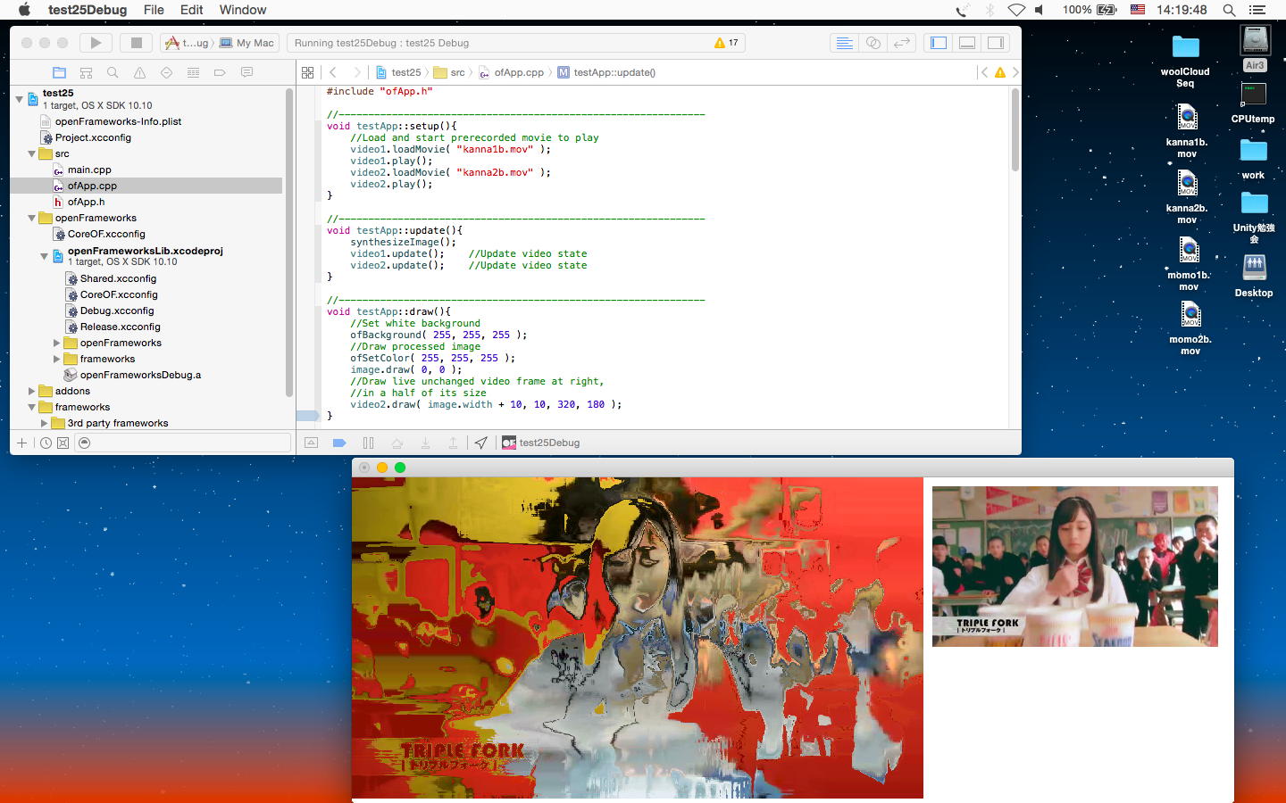This screenshot has width=1286, height=803.
Task: Toggle the Navigator panel visibility
Action: 939,43
